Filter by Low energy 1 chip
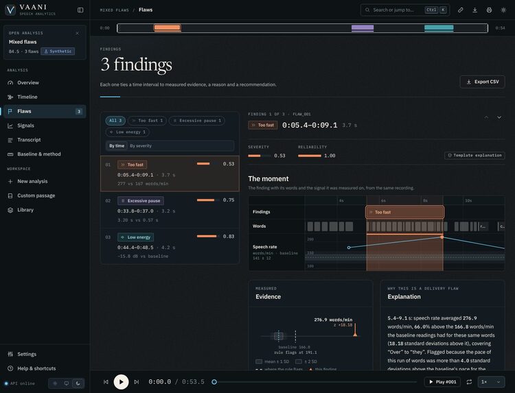 click(x=128, y=132)
